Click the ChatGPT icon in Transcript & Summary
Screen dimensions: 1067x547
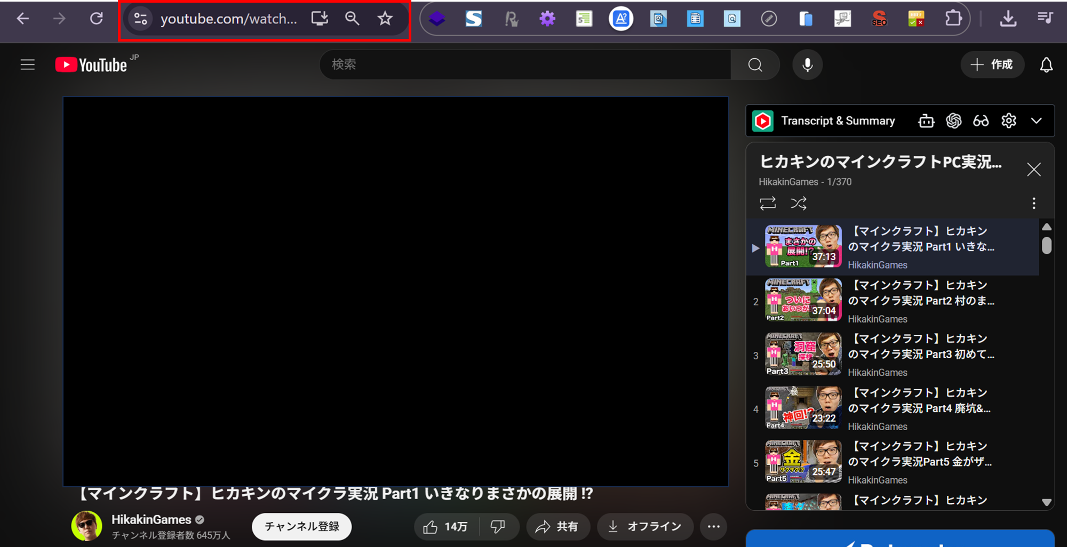953,121
